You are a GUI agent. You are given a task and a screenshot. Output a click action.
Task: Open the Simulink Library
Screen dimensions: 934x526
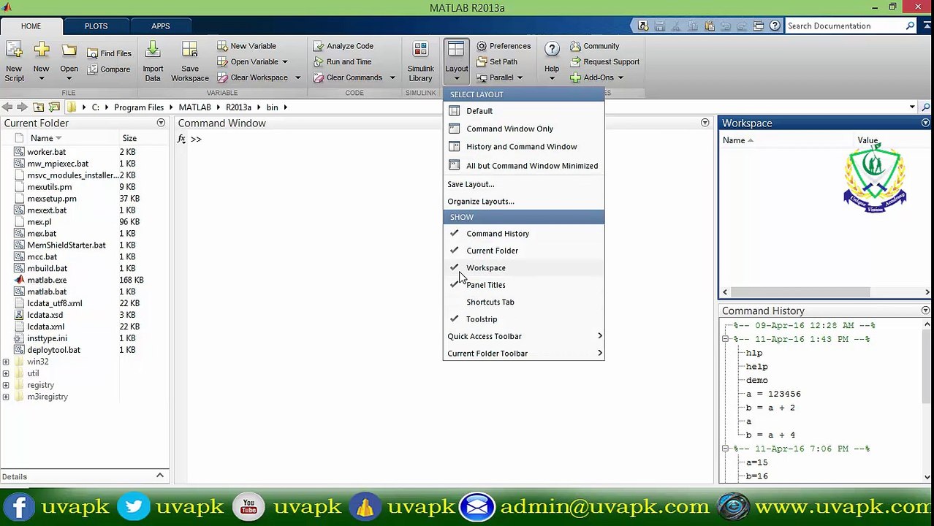click(420, 61)
